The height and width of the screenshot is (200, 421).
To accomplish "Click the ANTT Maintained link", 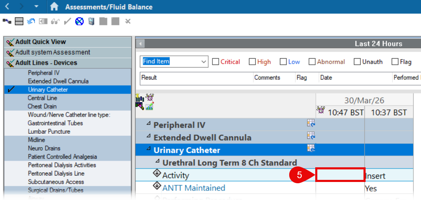I will 194,188.
